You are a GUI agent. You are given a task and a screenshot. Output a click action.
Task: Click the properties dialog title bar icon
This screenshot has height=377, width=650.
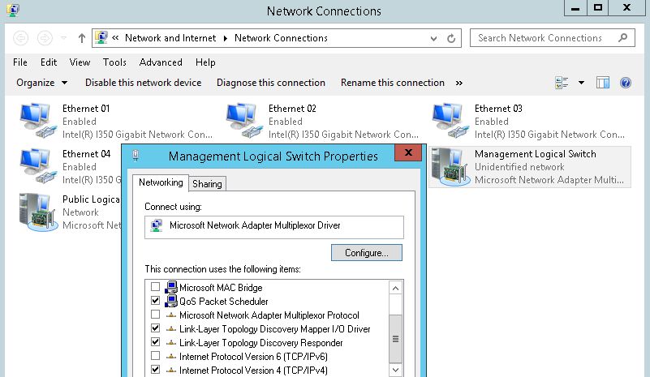coord(136,156)
